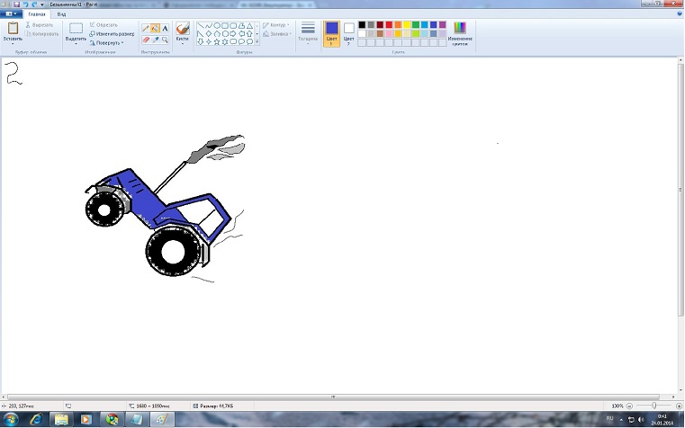Click the Paste clipboard icon
This screenshot has width=685, height=428.
(x=13, y=28)
